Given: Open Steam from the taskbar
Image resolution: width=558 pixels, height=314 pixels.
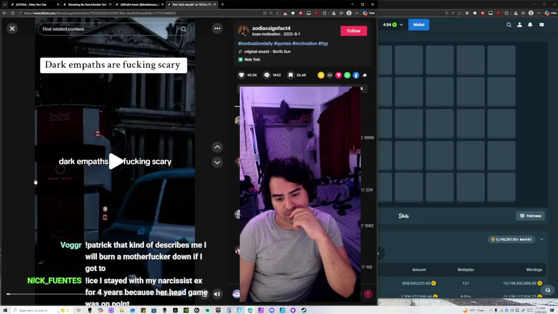Looking at the screenshot, I should (x=304, y=311).
